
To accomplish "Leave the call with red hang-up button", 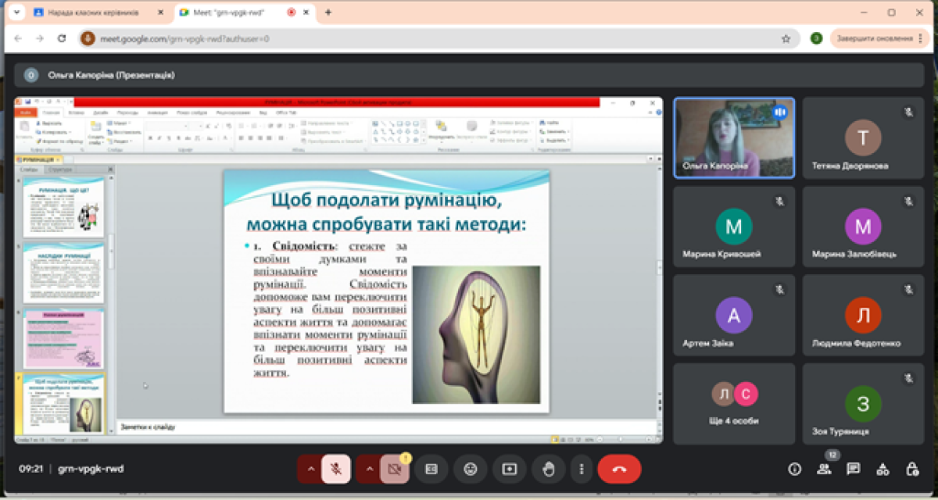I will pos(619,469).
